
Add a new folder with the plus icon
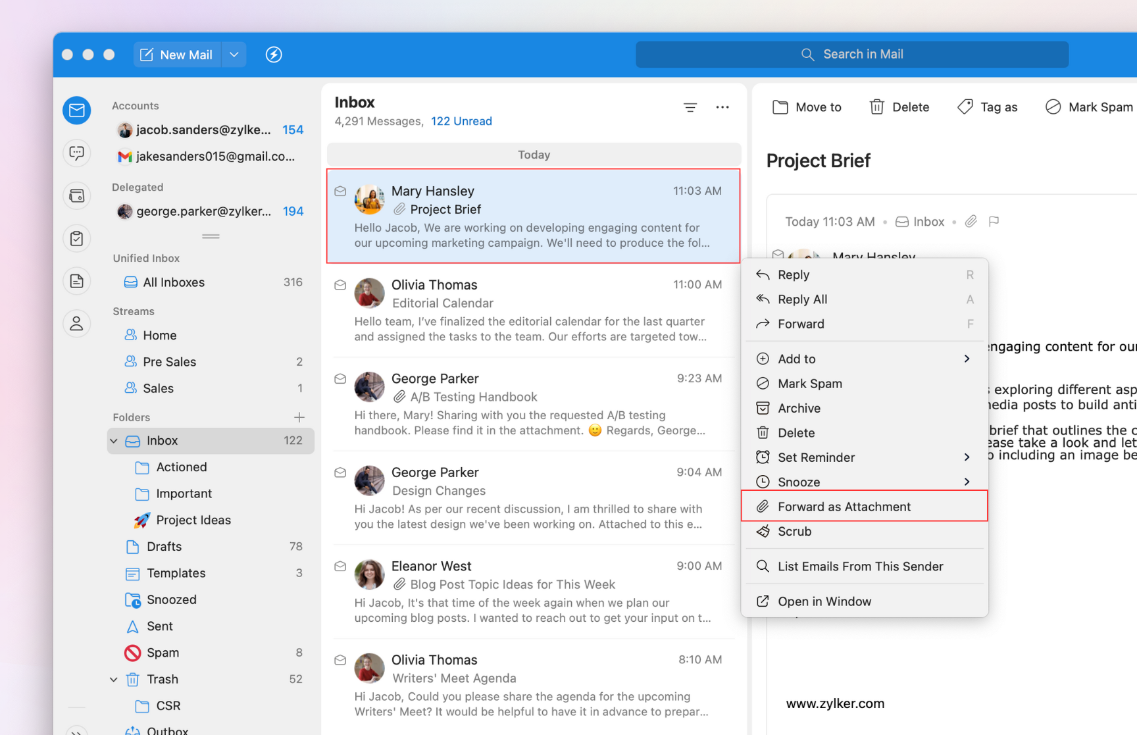[x=299, y=417]
